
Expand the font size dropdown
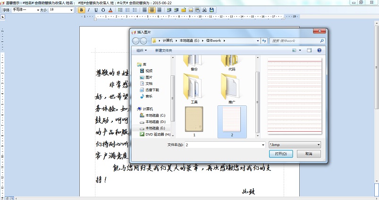click(71, 9)
